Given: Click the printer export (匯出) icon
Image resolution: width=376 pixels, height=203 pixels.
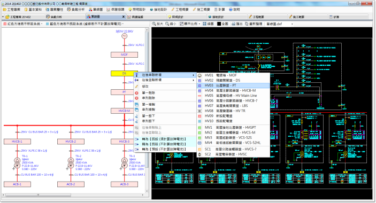Looking at the screenshot, I should [x=233, y=24].
